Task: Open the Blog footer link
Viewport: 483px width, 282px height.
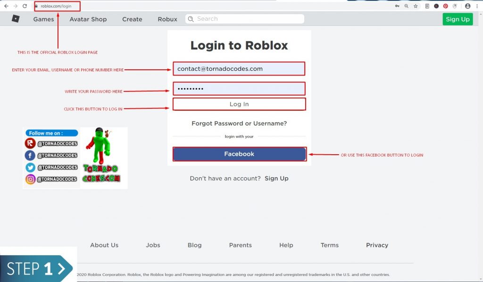Action: pyautogui.click(x=194, y=245)
